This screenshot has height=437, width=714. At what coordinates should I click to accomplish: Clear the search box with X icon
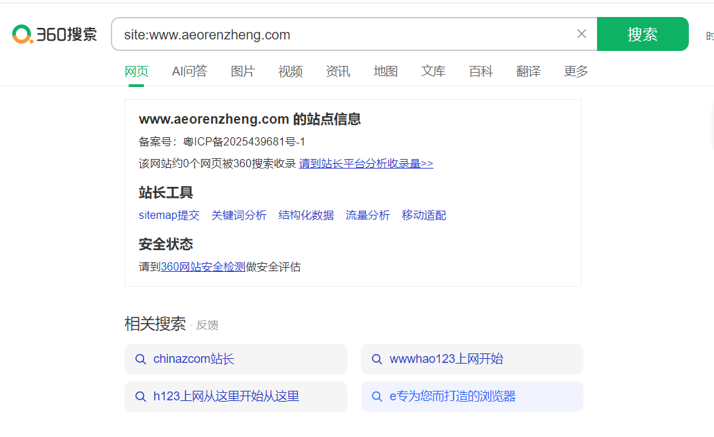[x=581, y=34]
